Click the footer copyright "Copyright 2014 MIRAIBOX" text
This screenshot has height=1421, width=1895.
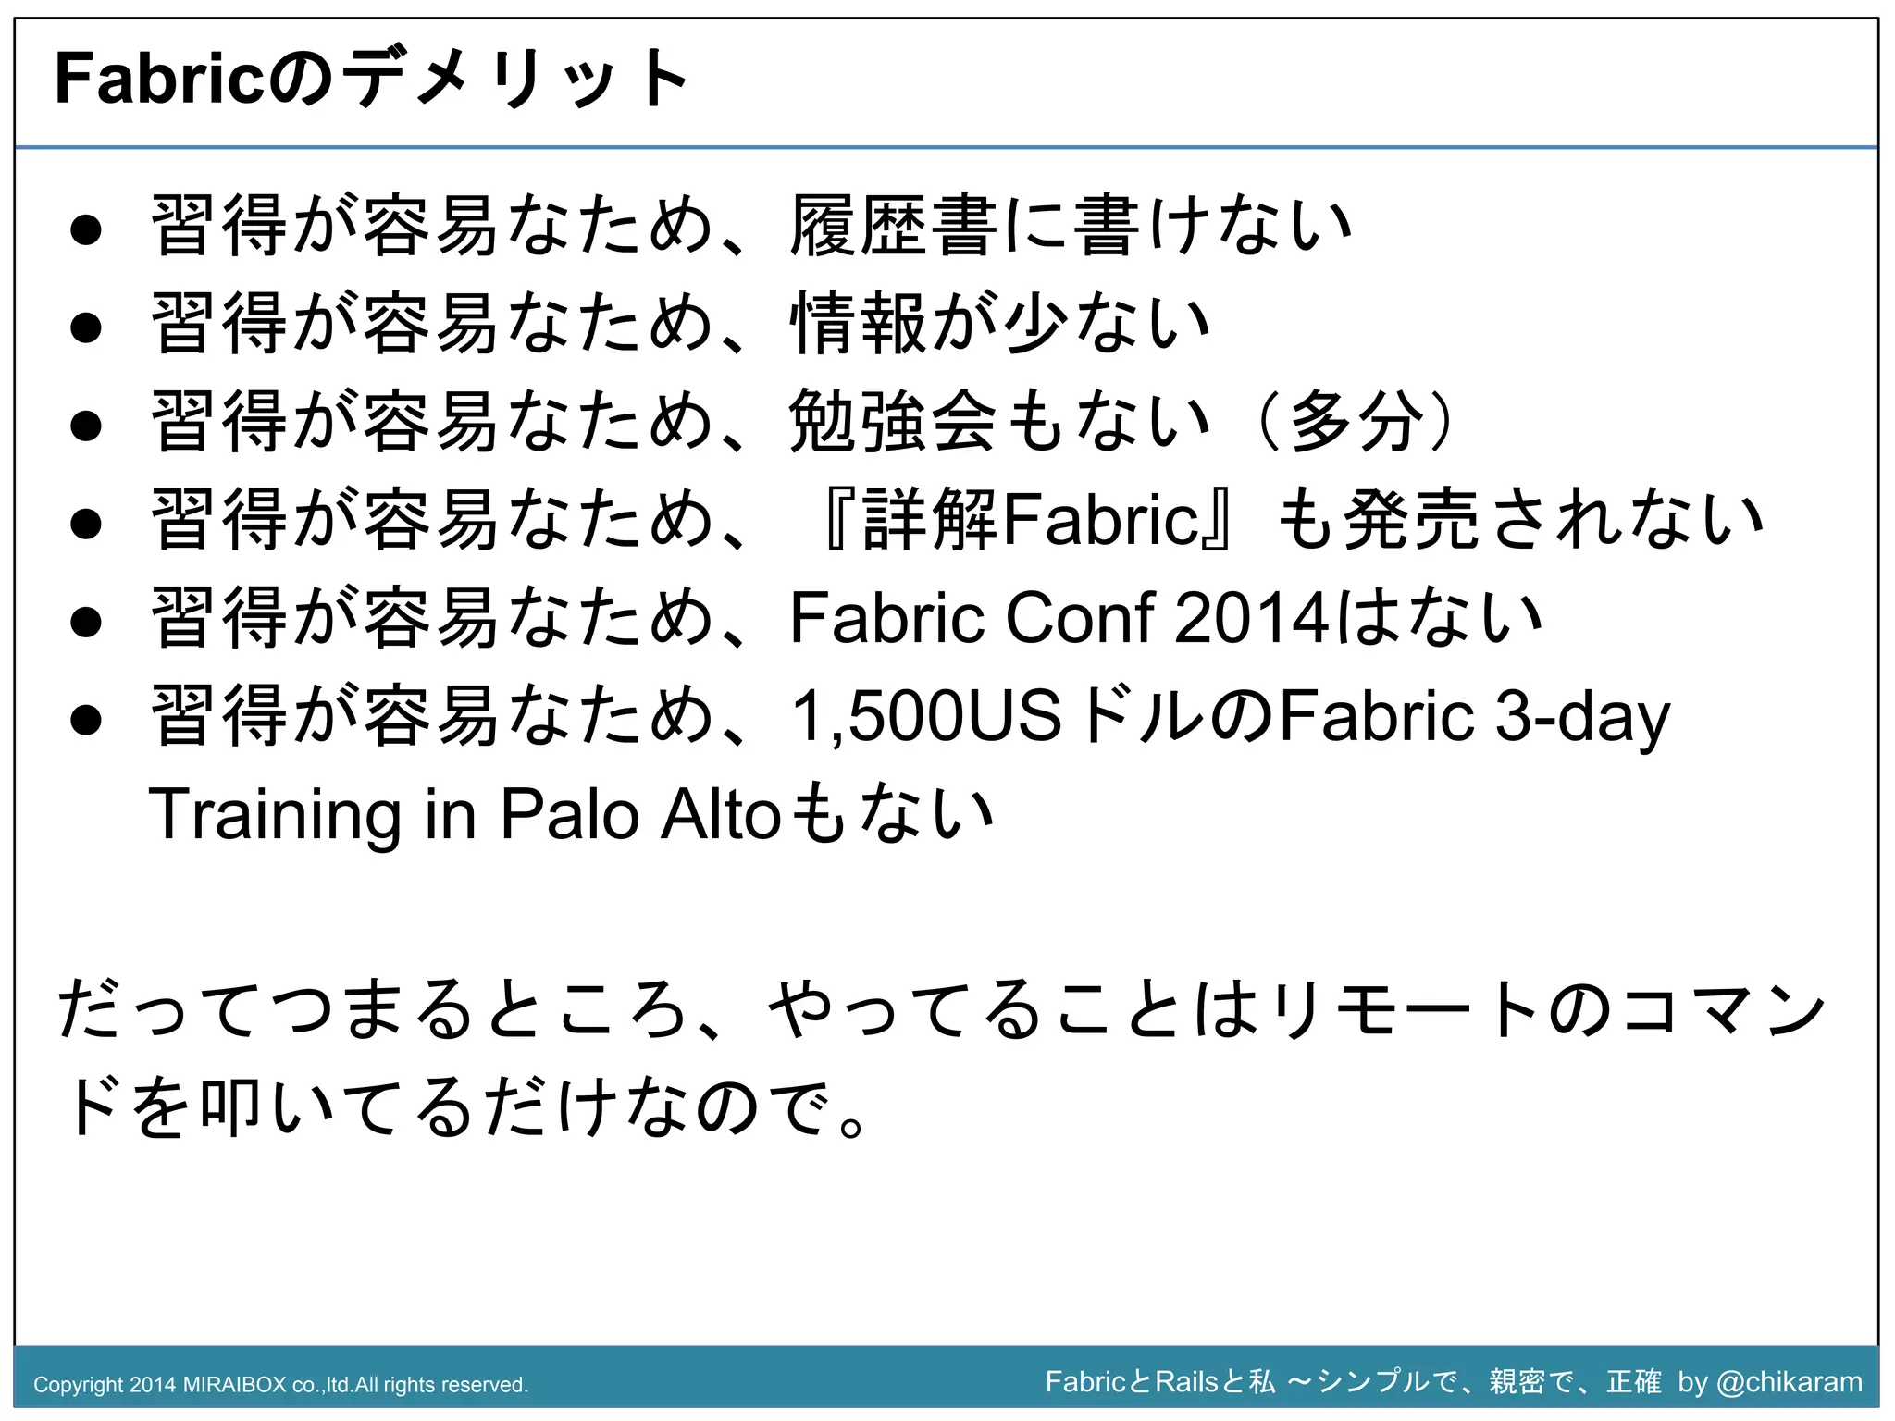click(281, 1385)
